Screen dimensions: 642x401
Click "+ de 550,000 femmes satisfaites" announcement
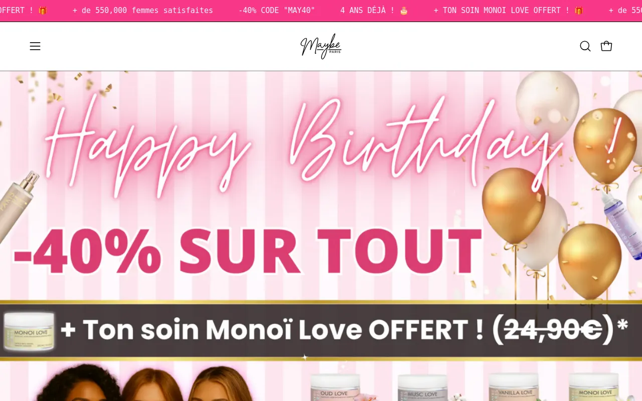tap(143, 11)
